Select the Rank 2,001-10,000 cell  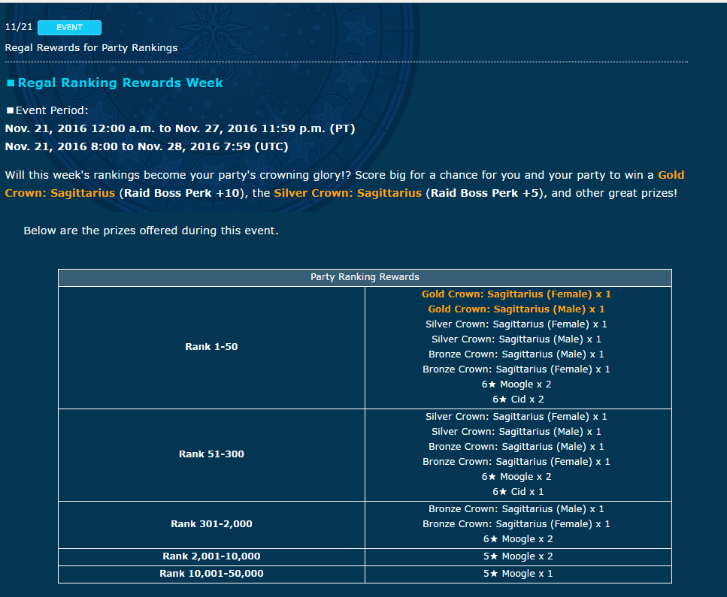211,556
